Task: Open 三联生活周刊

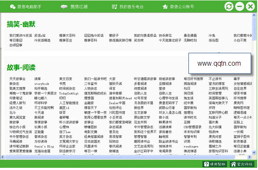Action: pyautogui.click(x=219, y=88)
